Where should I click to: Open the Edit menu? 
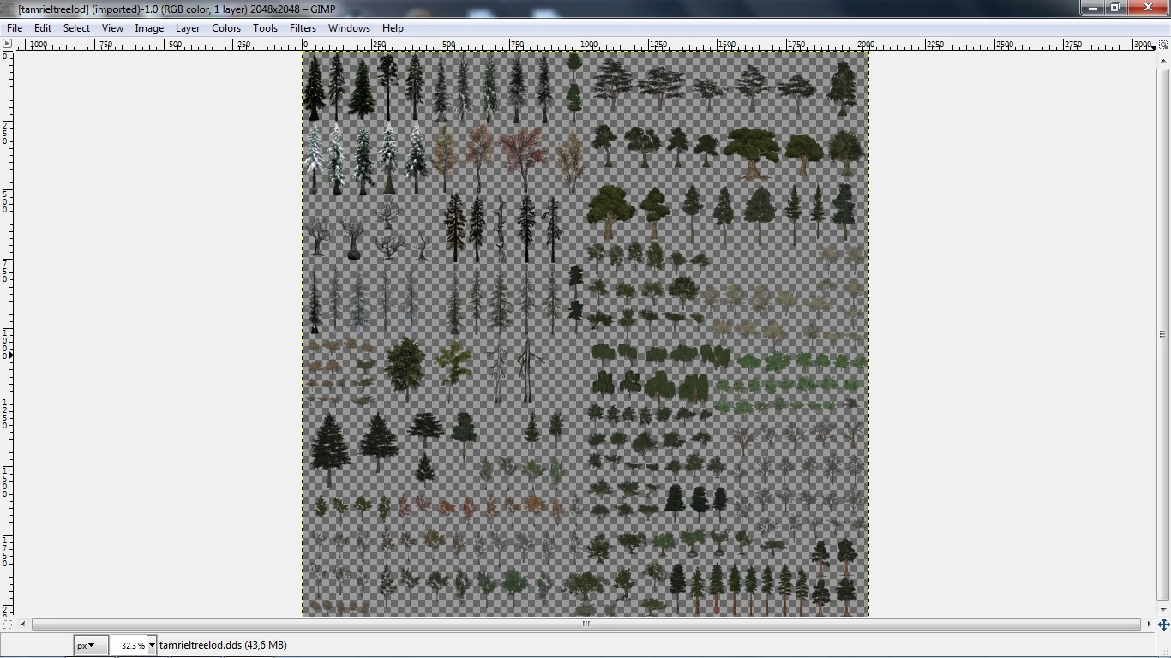coord(42,28)
